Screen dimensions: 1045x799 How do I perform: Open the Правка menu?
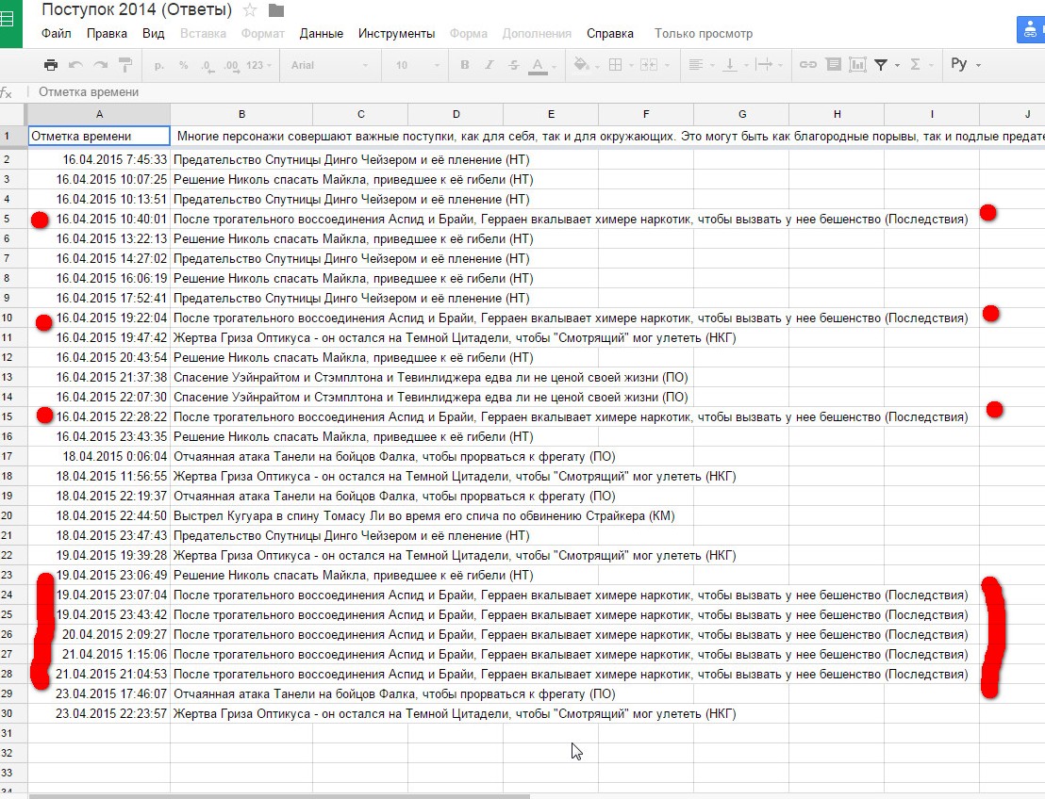pos(107,33)
